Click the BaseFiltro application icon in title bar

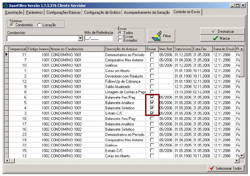[x=5, y=6]
